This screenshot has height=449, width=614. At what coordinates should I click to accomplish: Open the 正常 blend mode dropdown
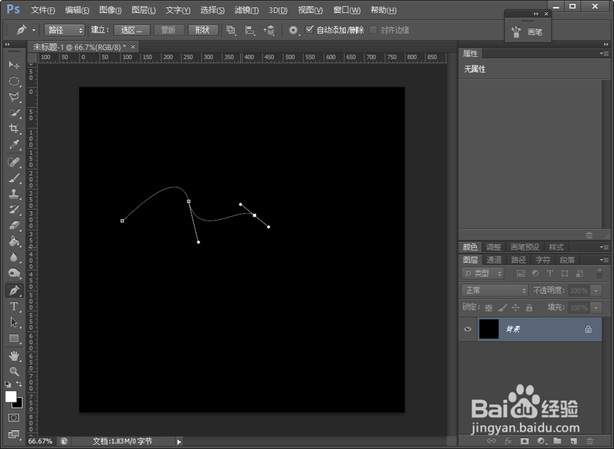495,291
